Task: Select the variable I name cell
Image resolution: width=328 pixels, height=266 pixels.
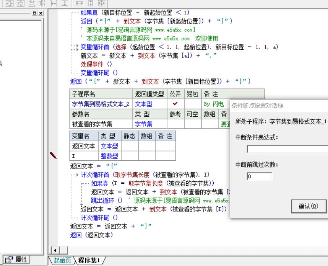Action: point(84,156)
